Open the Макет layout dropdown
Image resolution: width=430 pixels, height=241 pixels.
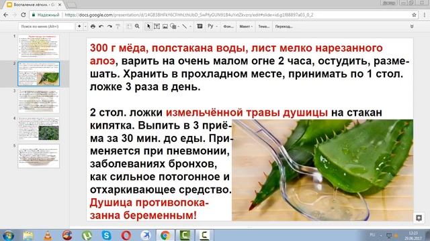(x=246, y=27)
